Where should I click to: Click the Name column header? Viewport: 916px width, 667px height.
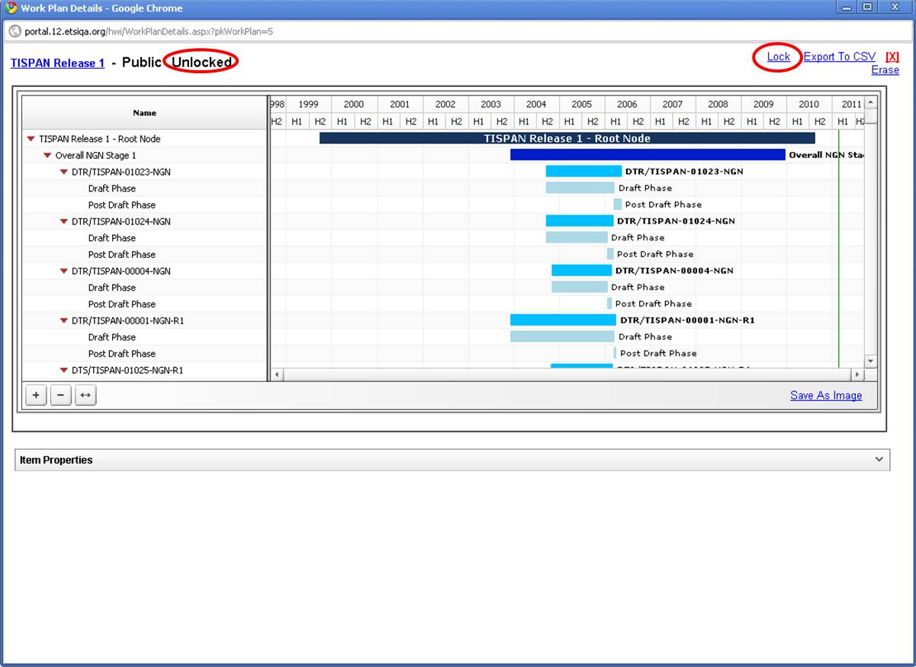pos(145,113)
